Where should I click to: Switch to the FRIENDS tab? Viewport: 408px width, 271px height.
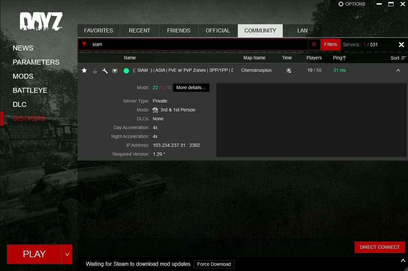tap(179, 30)
